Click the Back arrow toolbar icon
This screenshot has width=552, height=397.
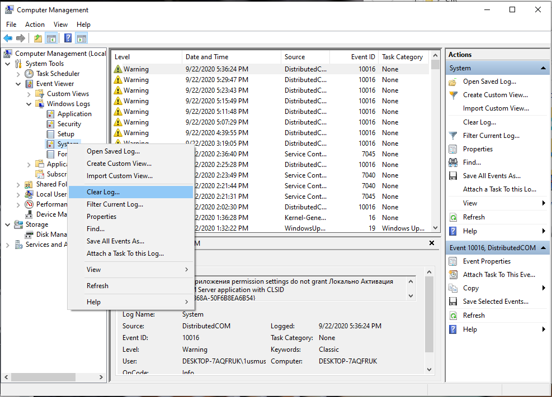point(8,38)
